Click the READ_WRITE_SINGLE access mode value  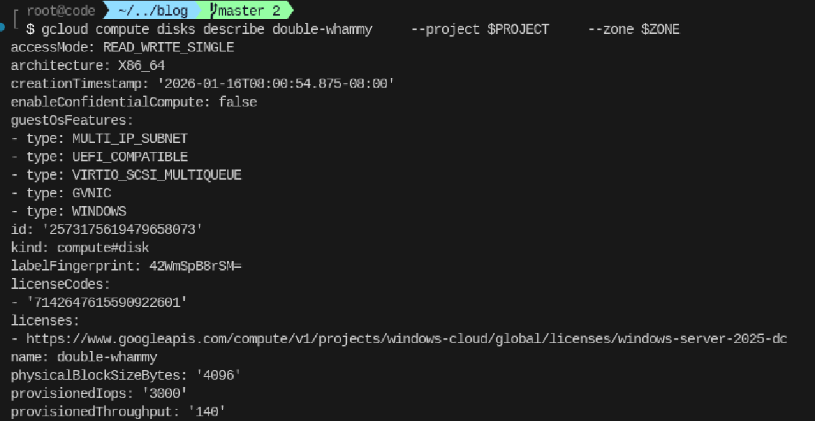tap(168, 47)
